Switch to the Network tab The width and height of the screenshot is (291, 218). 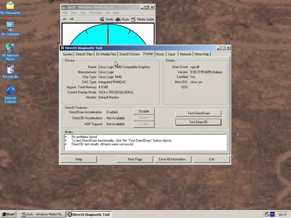[186, 54]
